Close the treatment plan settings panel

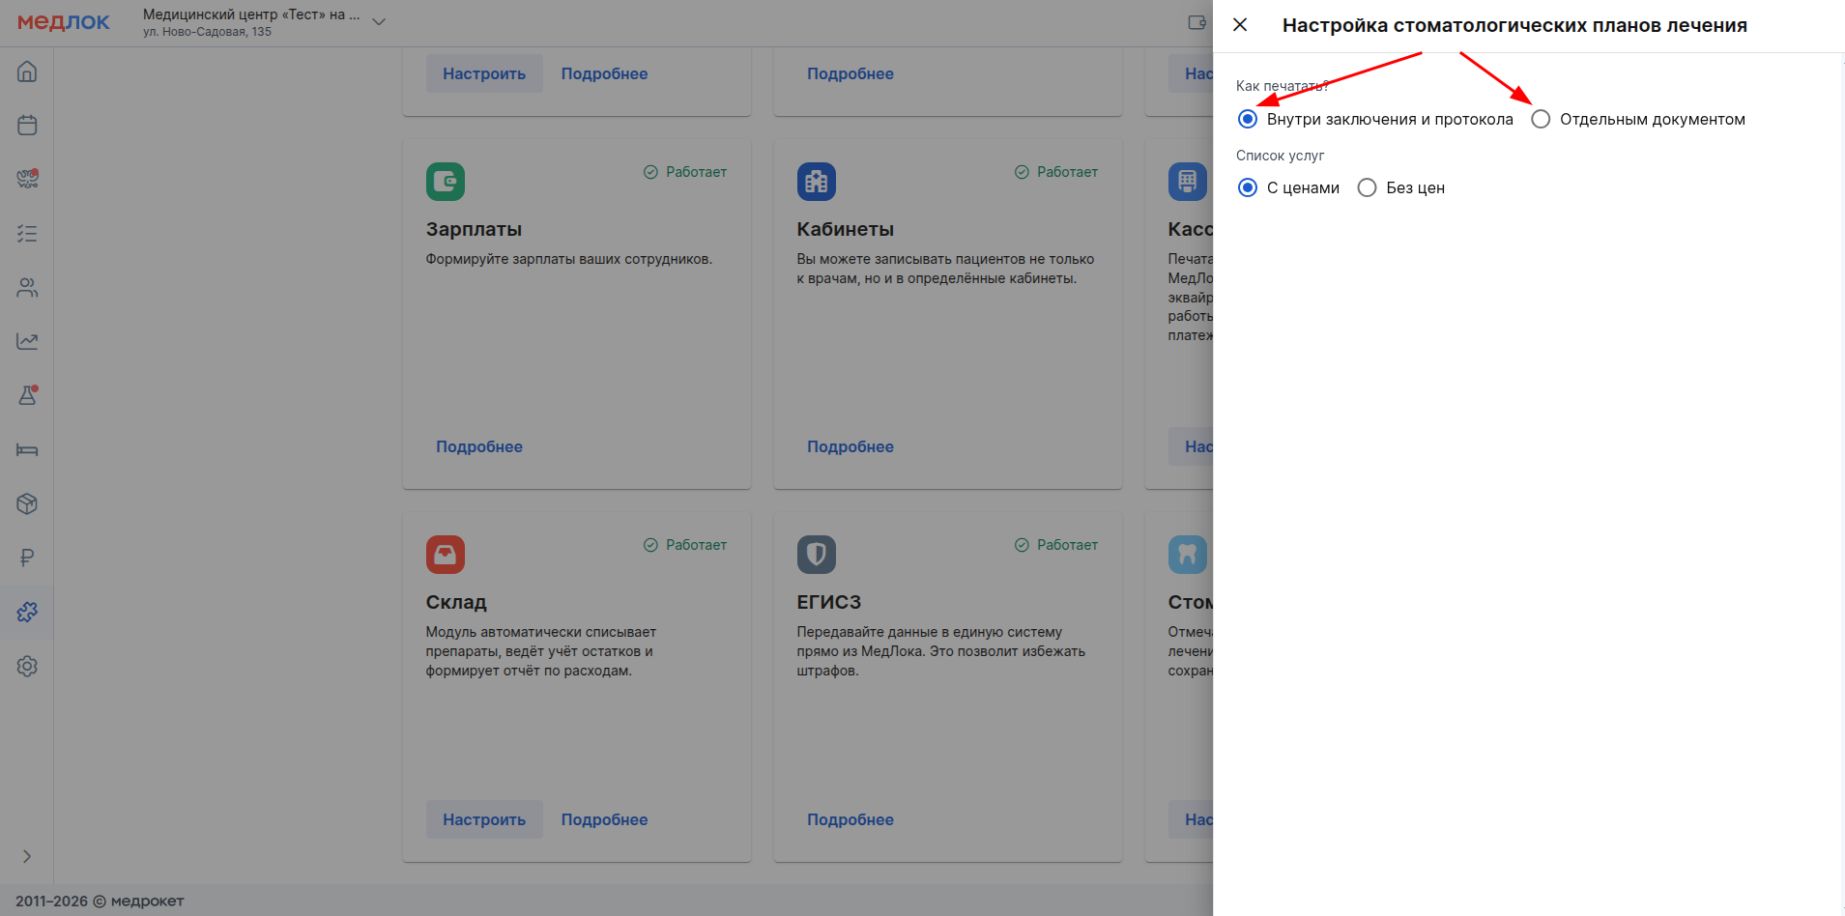pos(1240,25)
